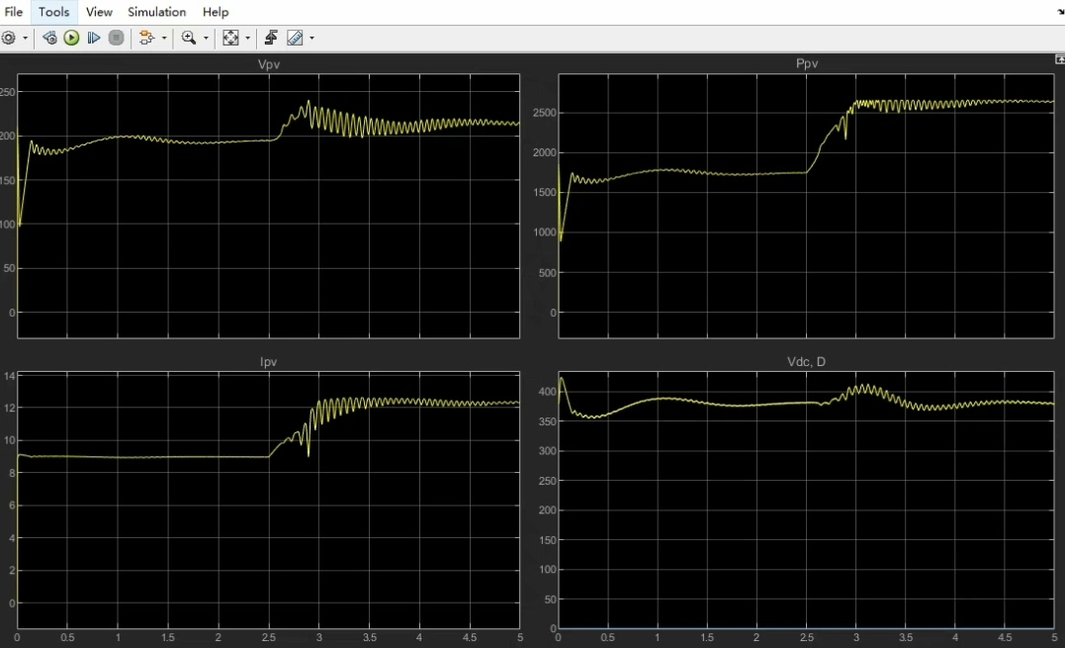Image resolution: width=1065 pixels, height=648 pixels.
Task: Open the Simulation menu
Action: 157,12
